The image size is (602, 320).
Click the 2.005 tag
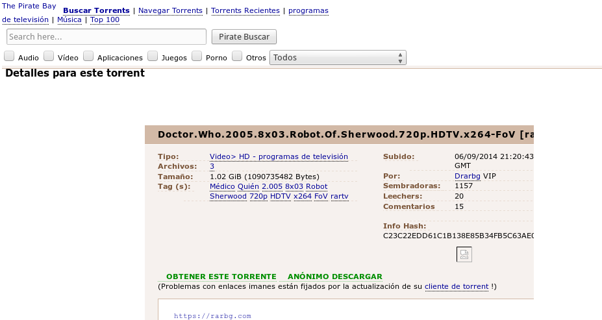pos(272,186)
